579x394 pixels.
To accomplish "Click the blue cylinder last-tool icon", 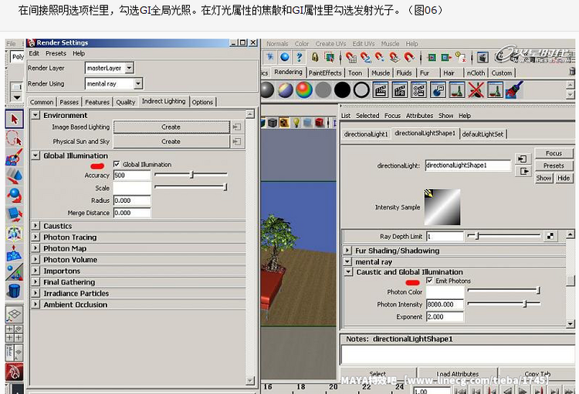I will [15, 291].
